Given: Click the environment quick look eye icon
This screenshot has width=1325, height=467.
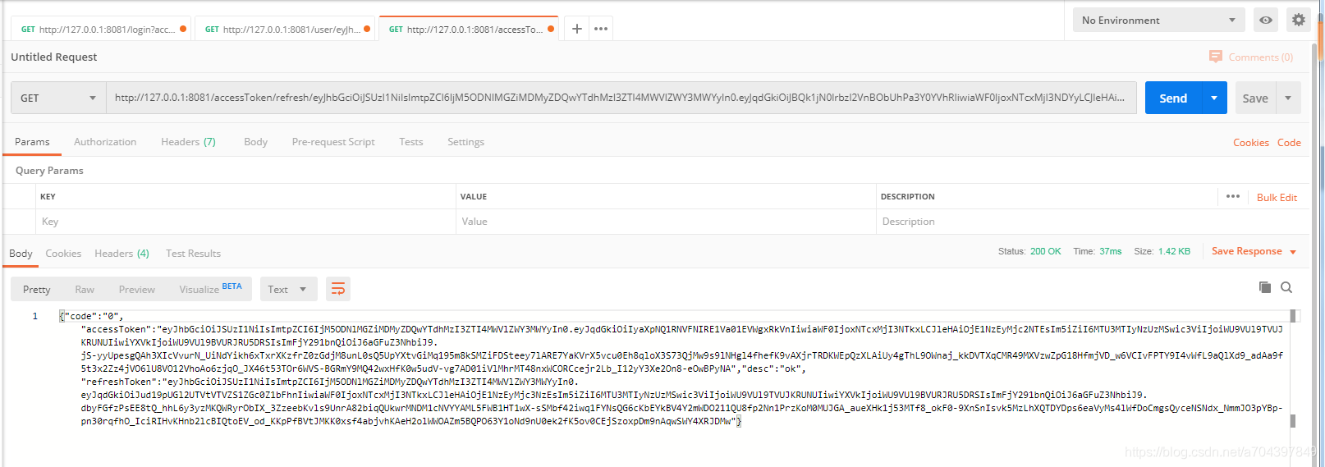Looking at the screenshot, I should [1266, 20].
